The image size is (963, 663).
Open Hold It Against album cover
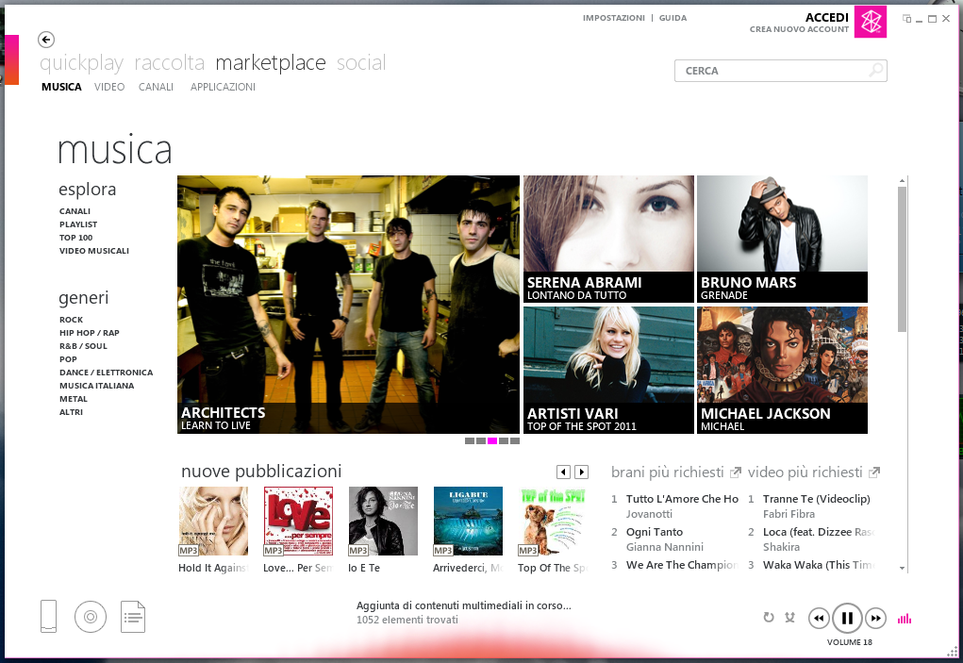click(213, 522)
